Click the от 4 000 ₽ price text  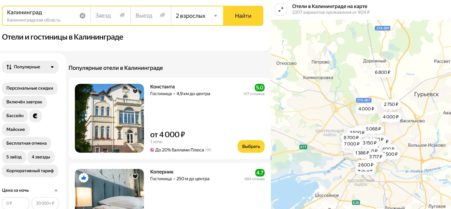coord(167,135)
